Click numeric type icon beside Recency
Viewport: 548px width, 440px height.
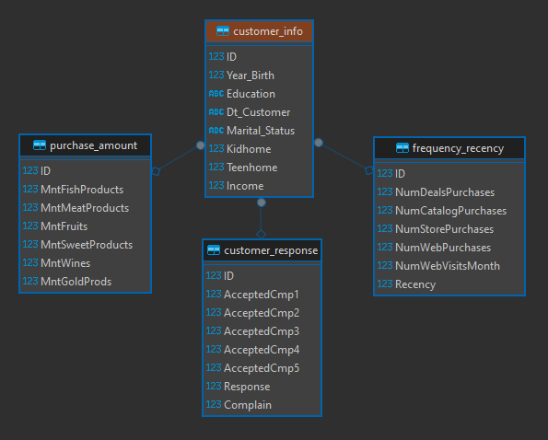point(385,284)
